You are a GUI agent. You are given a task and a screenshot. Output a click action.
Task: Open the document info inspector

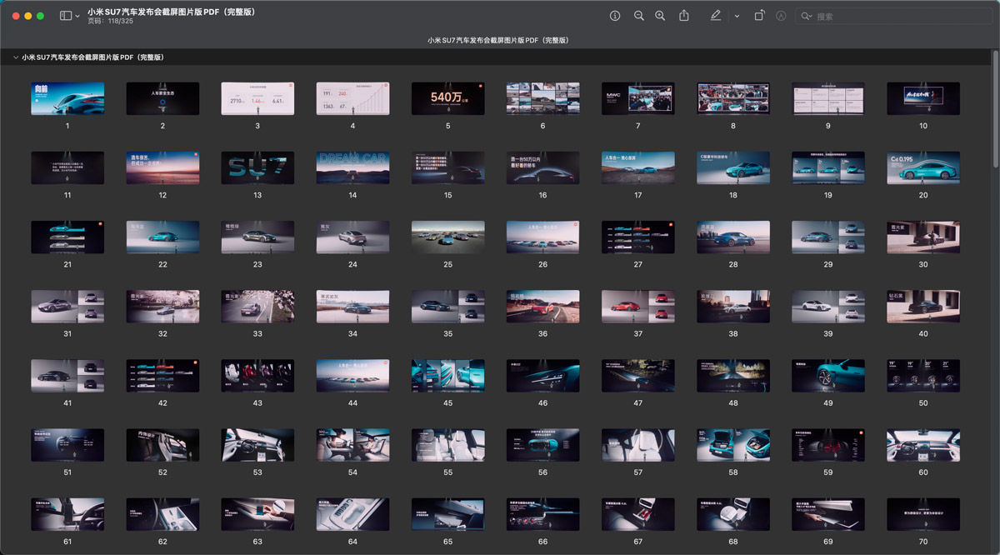tap(615, 16)
